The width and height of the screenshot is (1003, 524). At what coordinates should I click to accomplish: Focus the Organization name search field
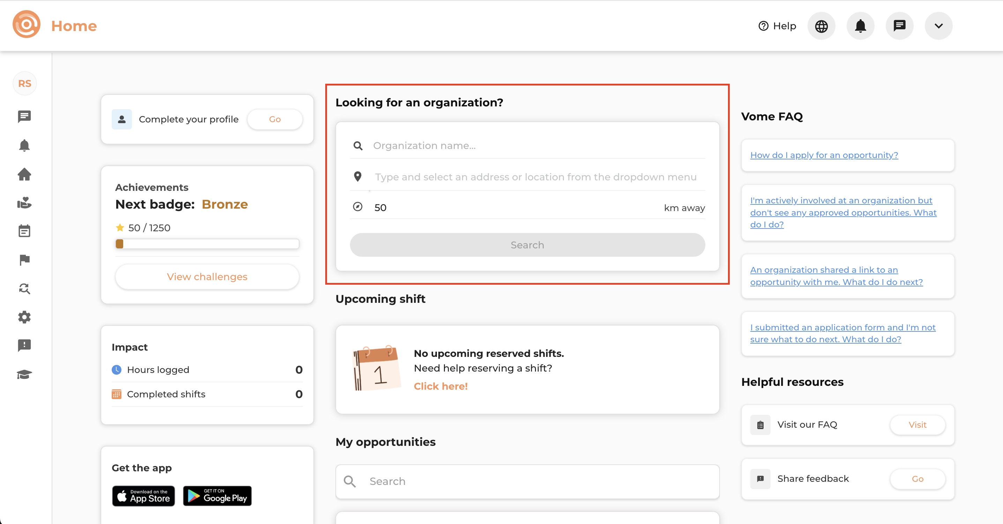coord(537,145)
